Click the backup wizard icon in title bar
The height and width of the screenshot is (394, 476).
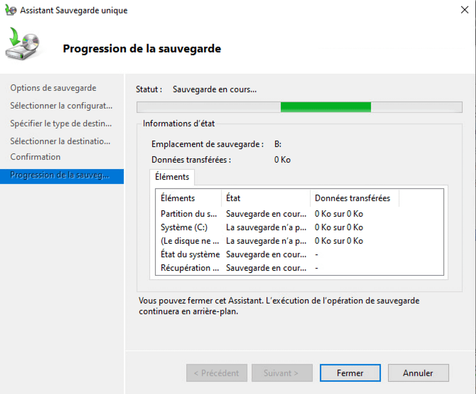11,10
